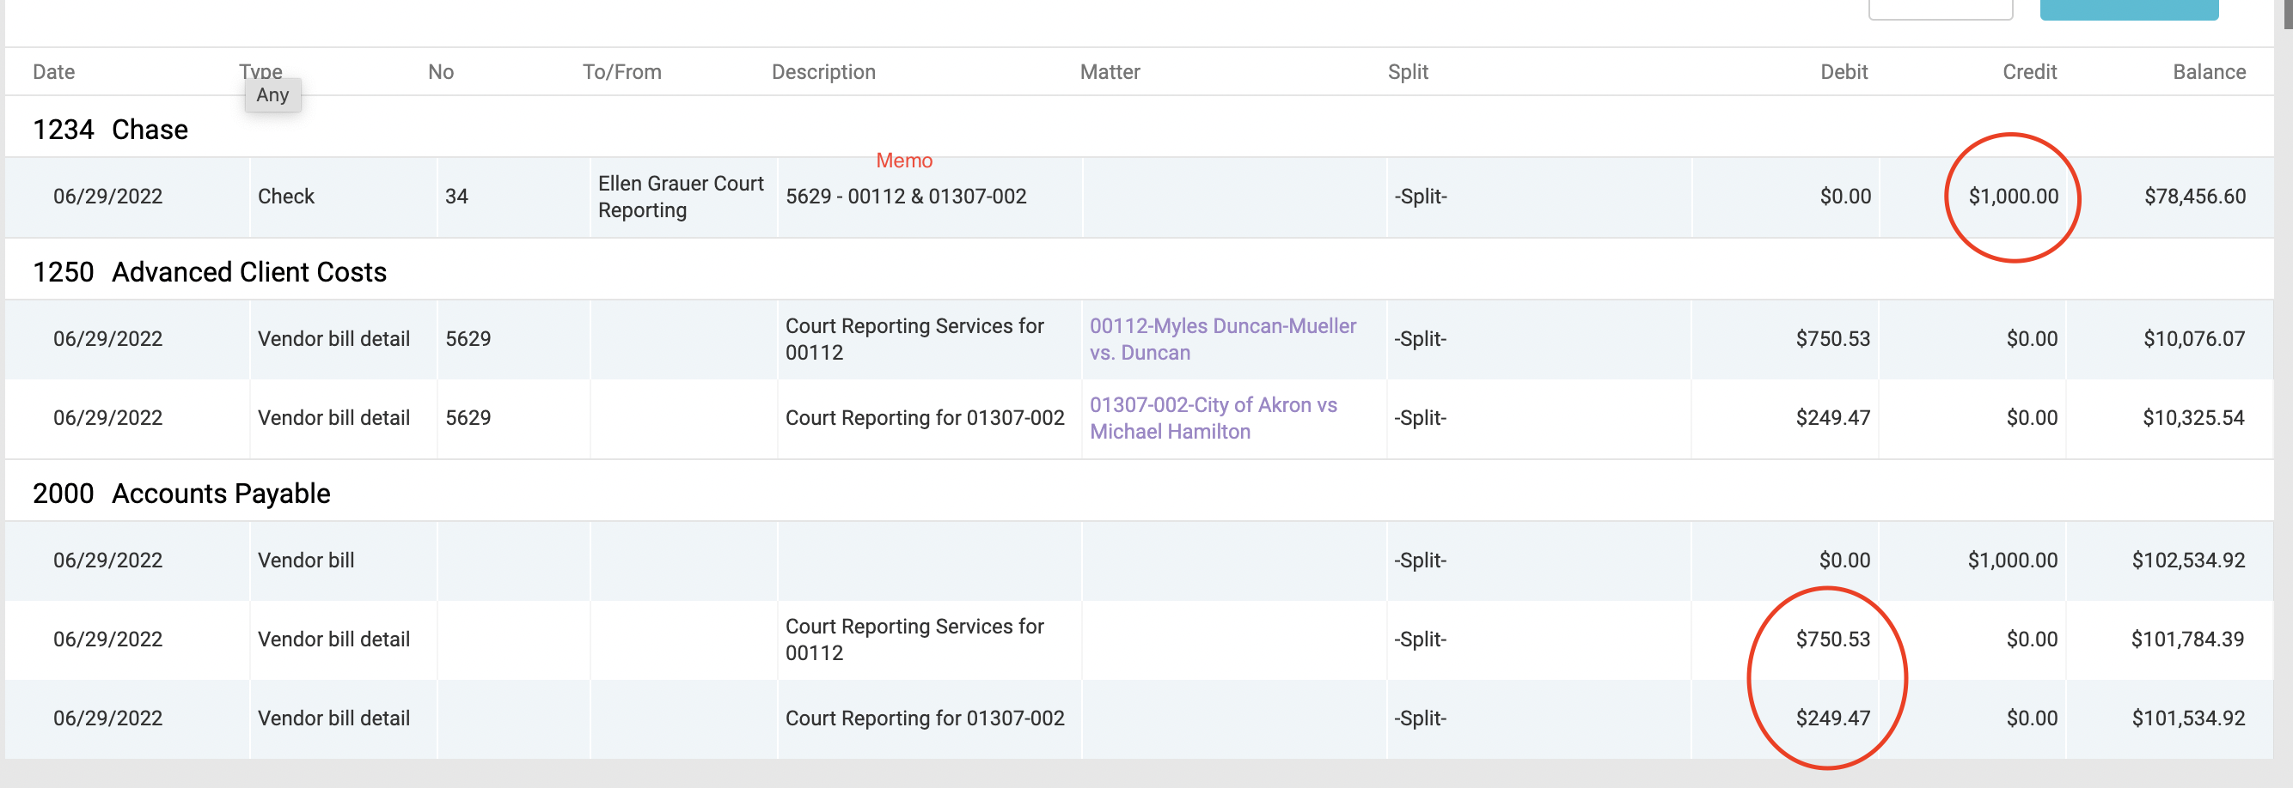Click the $249.47 debit in Advanced Client Costs
The width and height of the screenshot is (2293, 788).
coord(1833,418)
